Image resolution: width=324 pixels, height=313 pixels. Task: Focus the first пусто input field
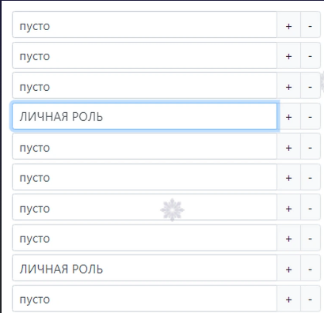click(144, 25)
